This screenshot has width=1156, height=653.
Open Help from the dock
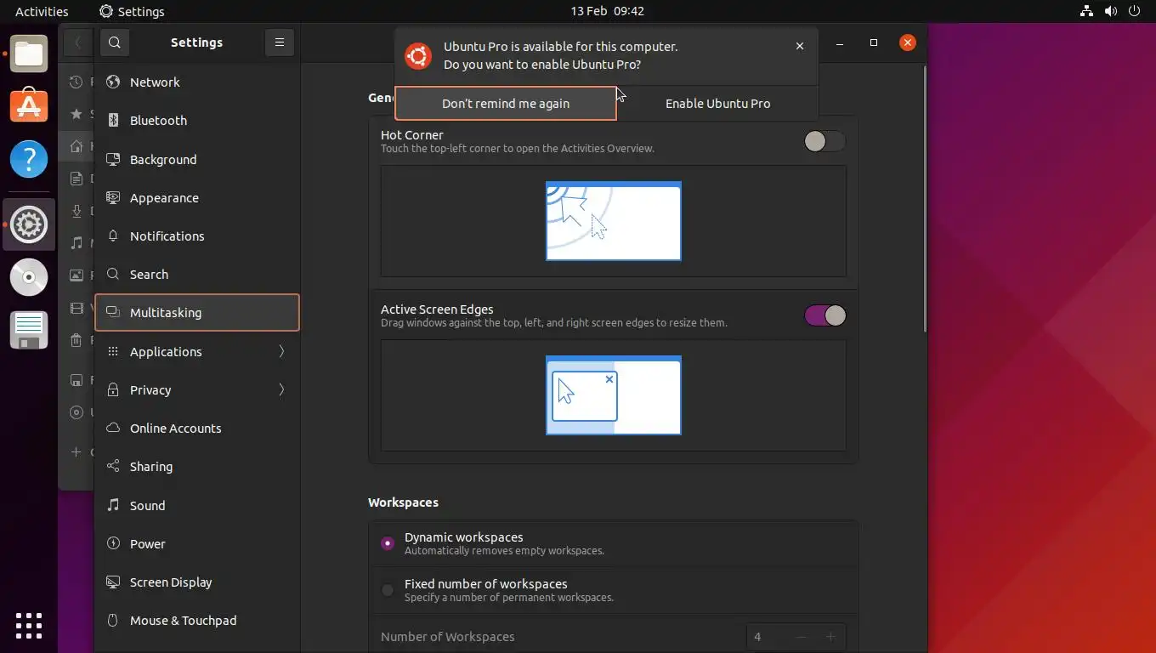[29, 159]
